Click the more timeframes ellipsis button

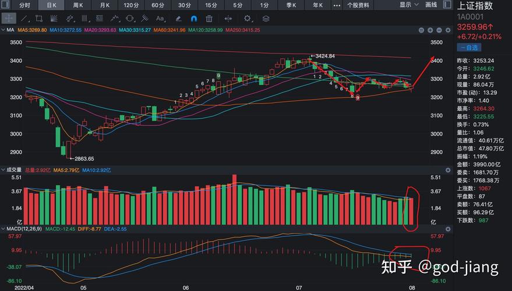pyautogui.click(x=337, y=5)
